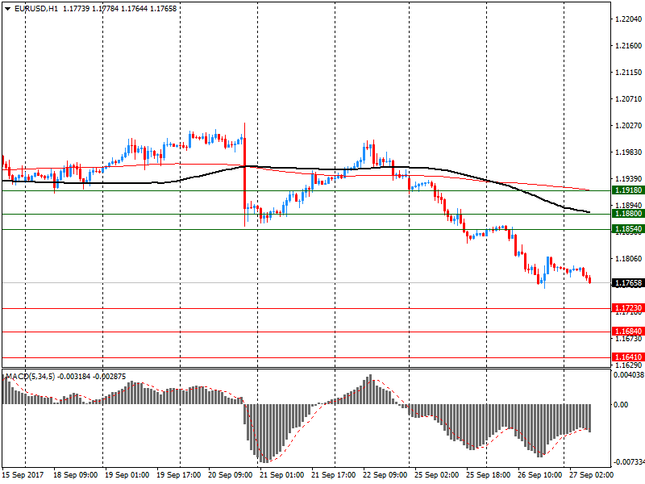Click the 1.22040 price axis label
645x484 pixels.
pos(628,19)
